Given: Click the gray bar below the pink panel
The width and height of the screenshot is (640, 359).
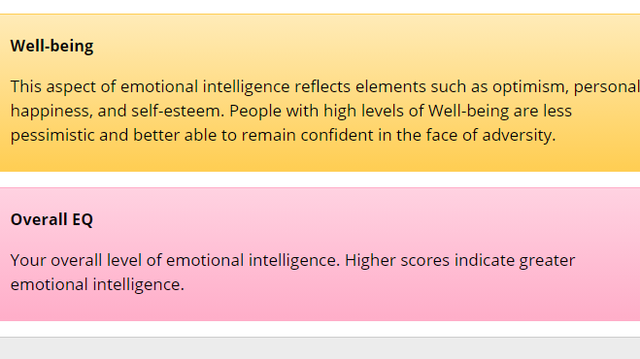Looking at the screenshot, I should click(x=320, y=348).
